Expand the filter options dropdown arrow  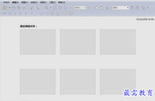pyautogui.click(x=147, y=8)
